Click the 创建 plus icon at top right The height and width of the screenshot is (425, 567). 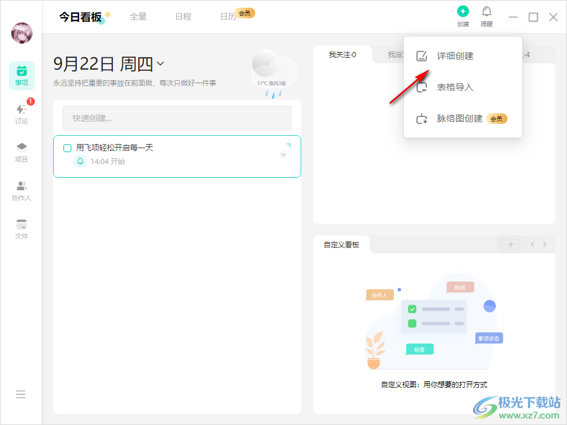463,11
